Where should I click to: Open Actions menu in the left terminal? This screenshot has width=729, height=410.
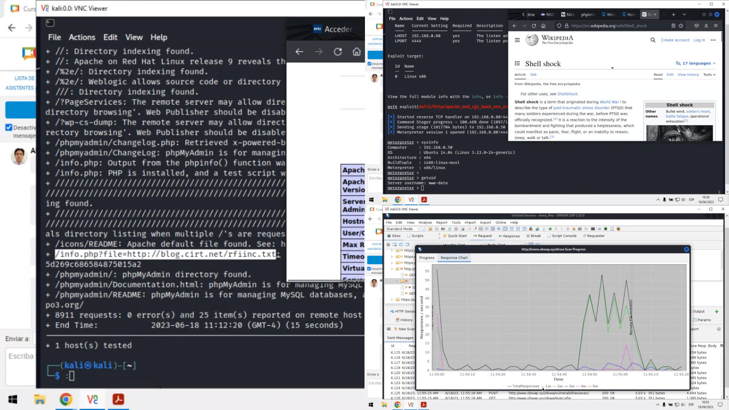82,37
